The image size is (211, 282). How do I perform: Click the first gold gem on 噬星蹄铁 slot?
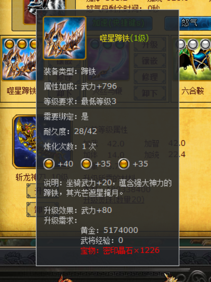[9, 44]
